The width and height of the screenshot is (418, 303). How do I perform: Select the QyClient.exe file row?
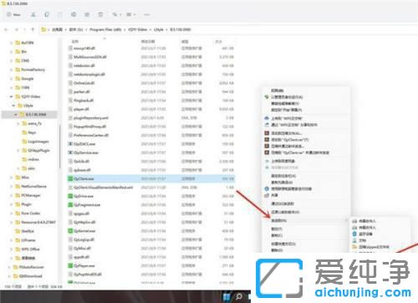(x=151, y=178)
